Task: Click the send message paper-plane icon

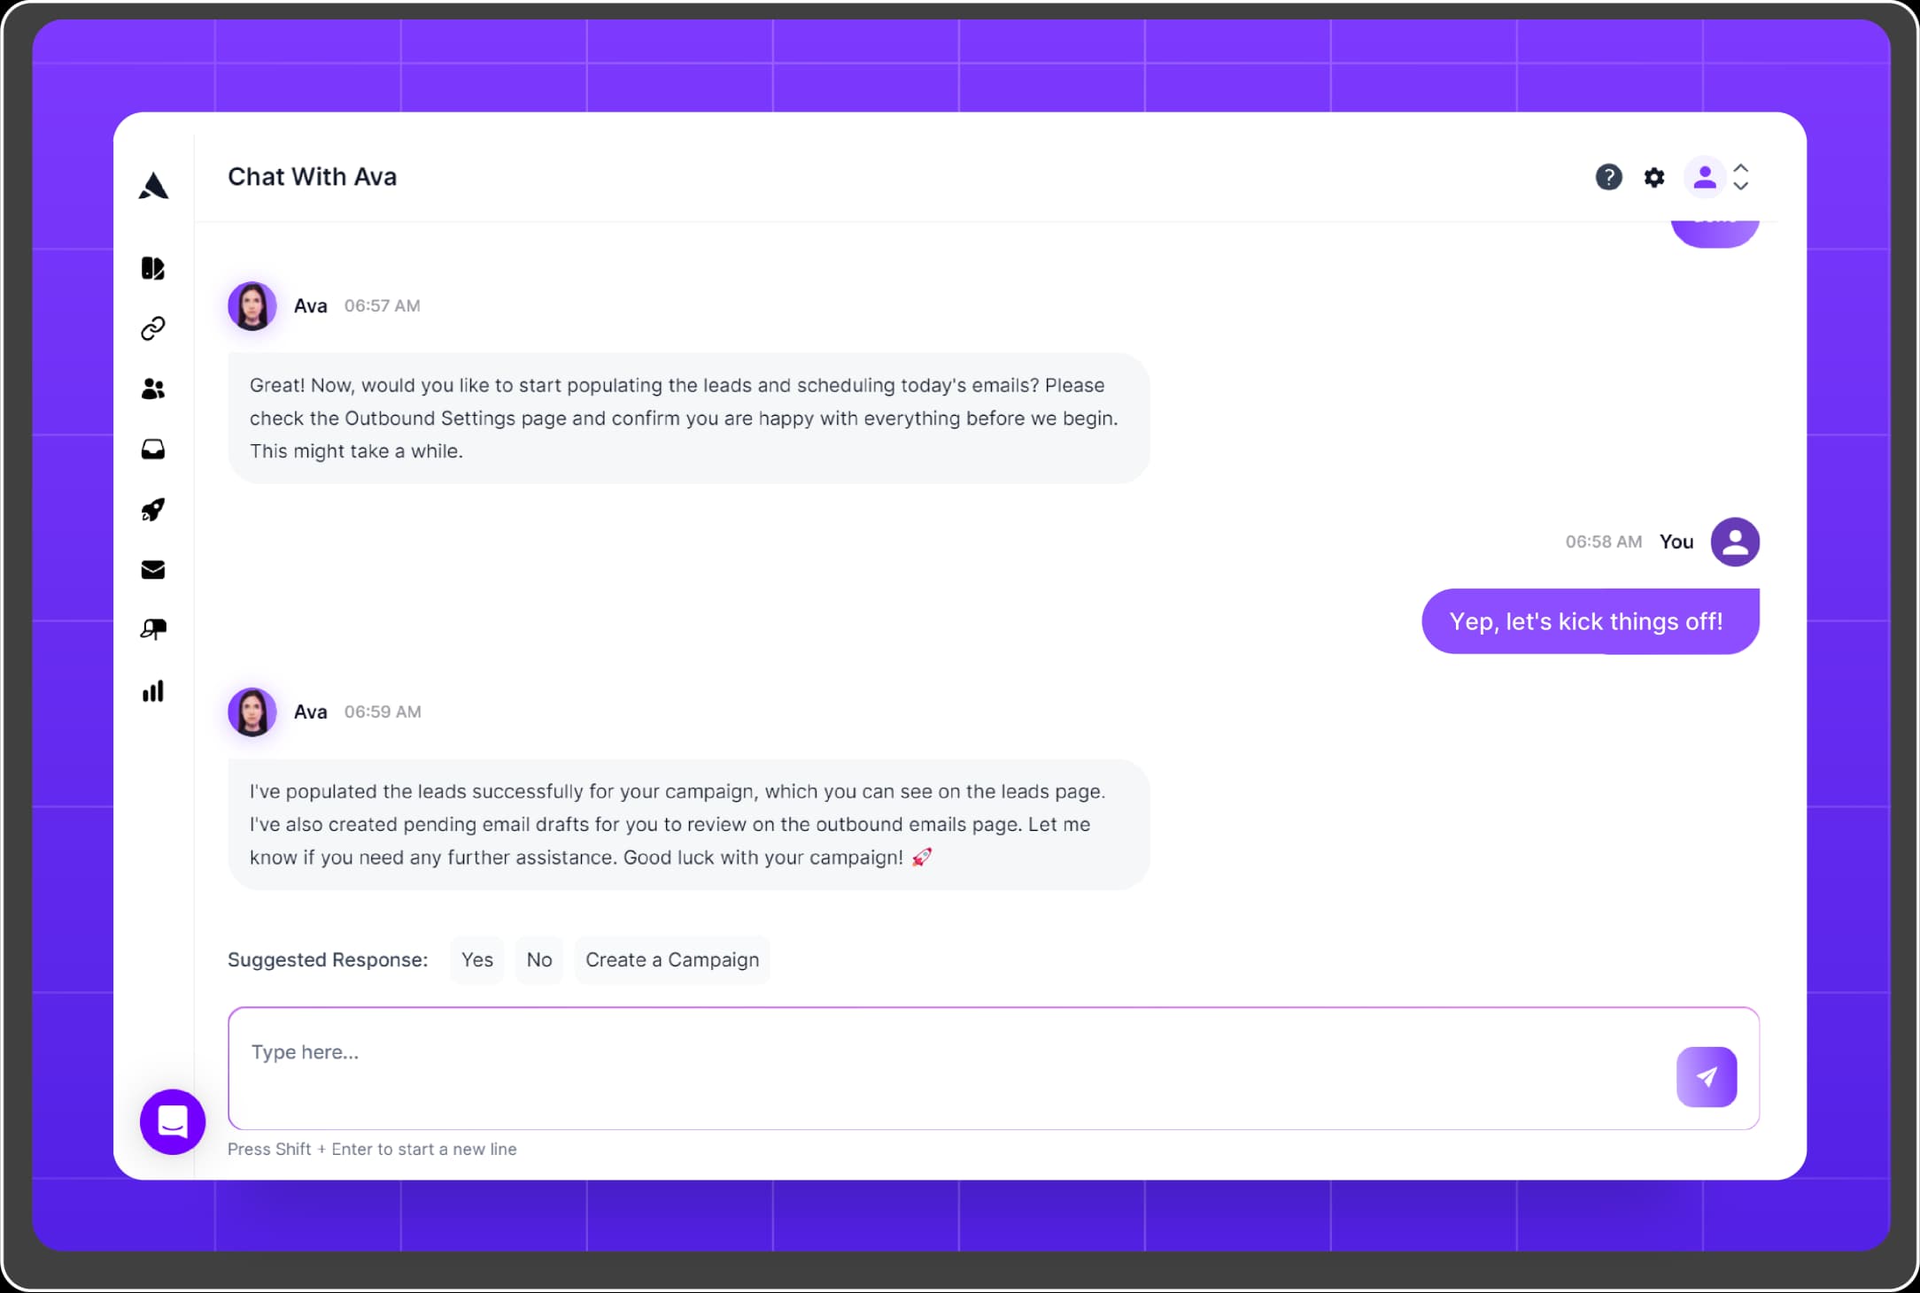Action: click(x=1706, y=1076)
